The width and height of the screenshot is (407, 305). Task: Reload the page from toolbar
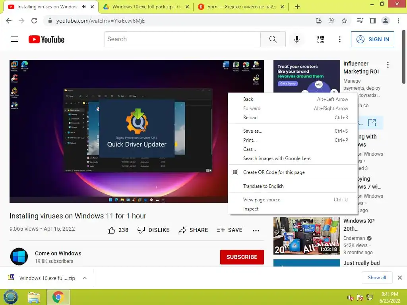pyautogui.click(x=34, y=21)
